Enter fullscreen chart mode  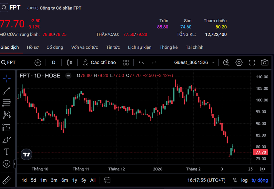point(252,62)
